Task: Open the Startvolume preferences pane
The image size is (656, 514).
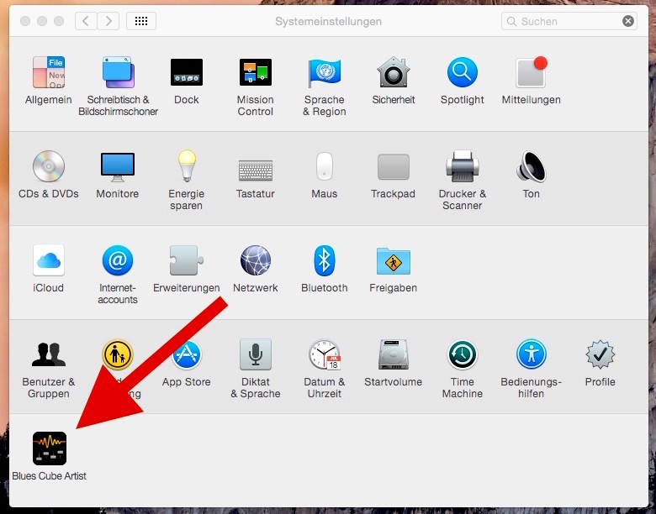Action: click(x=394, y=354)
